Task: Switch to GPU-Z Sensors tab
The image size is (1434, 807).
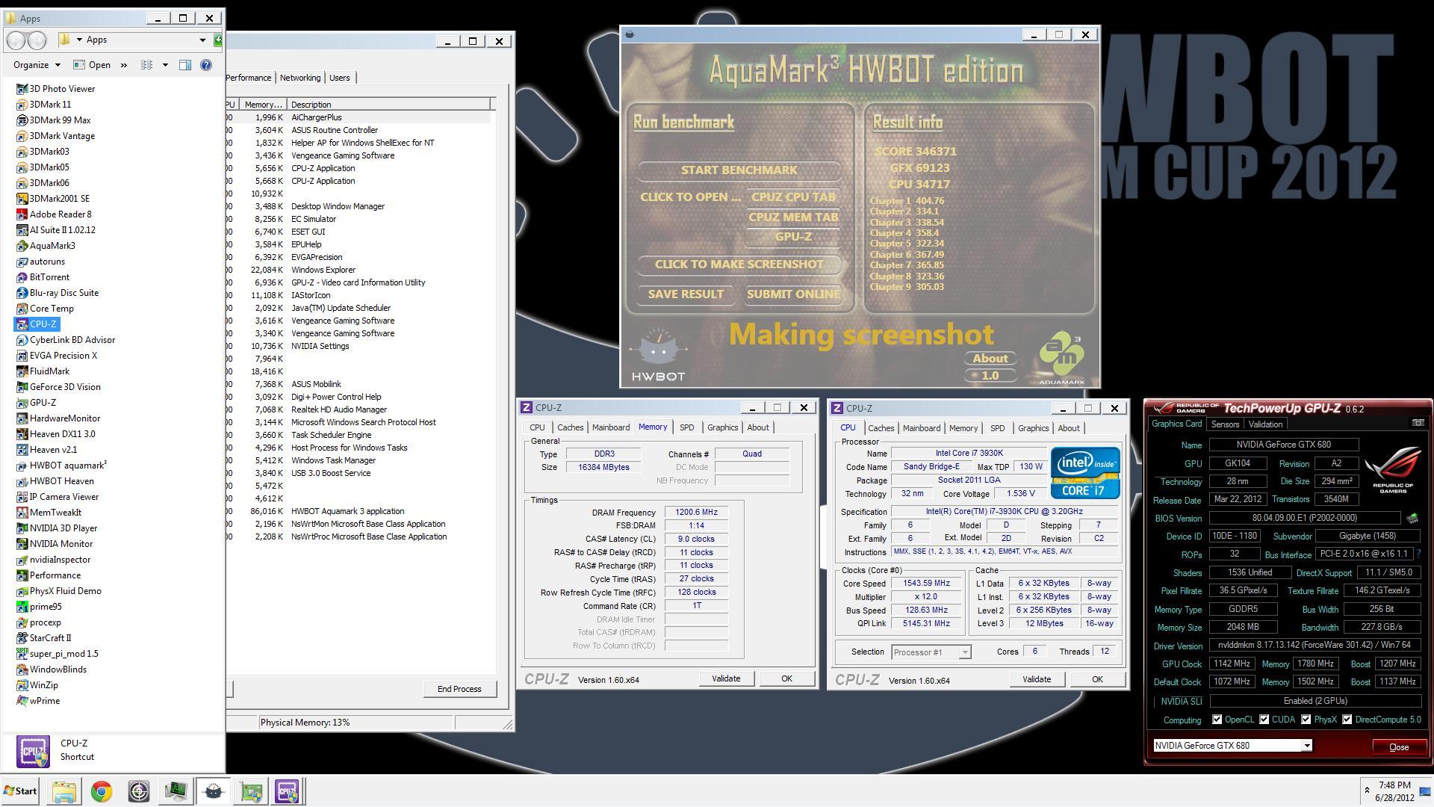Action: (x=1225, y=424)
